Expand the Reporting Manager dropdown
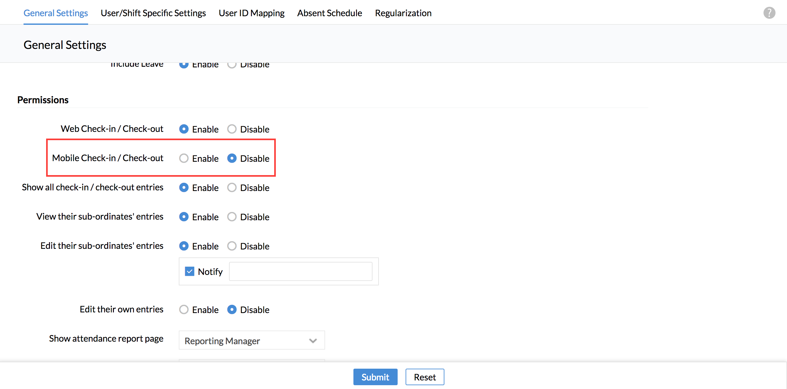The image size is (787, 389). (x=251, y=341)
